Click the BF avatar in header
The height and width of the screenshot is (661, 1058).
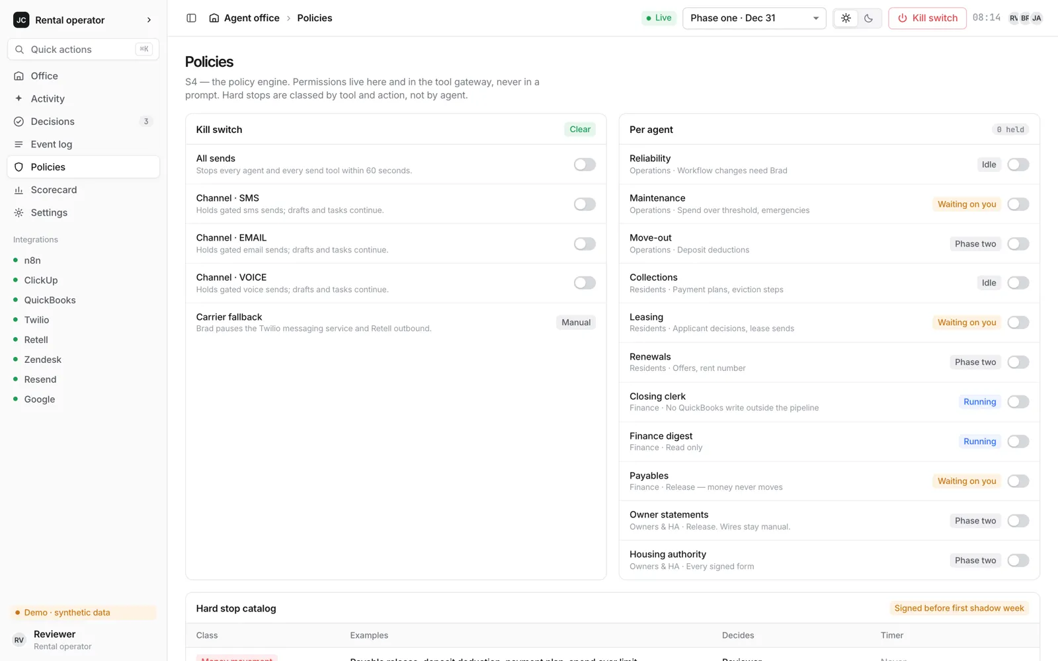[x=1025, y=18]
